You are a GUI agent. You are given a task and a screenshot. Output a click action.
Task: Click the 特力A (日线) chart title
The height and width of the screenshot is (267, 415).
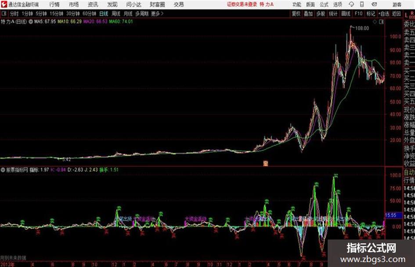coord(14,21)
